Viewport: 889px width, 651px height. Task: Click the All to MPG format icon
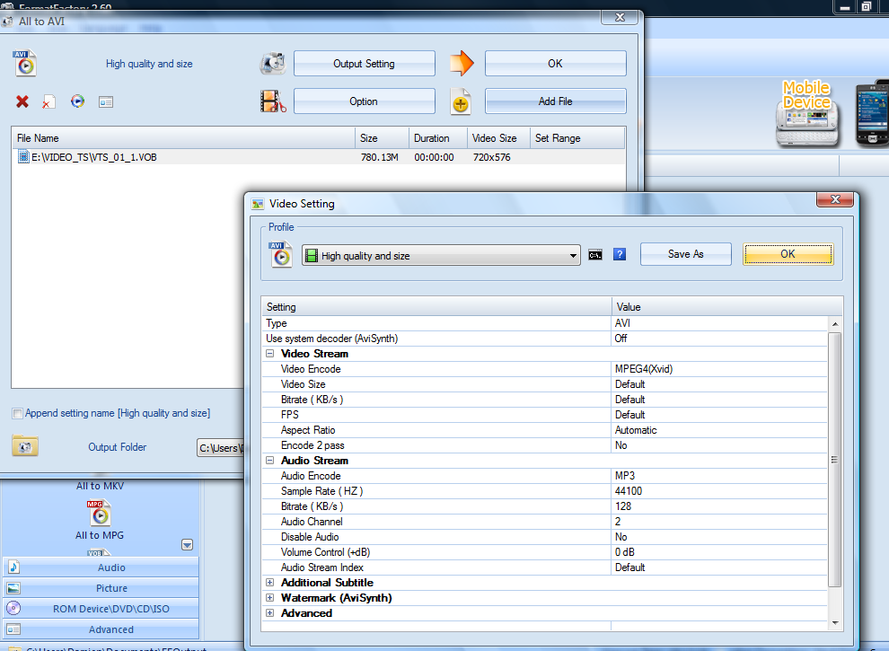99,513
